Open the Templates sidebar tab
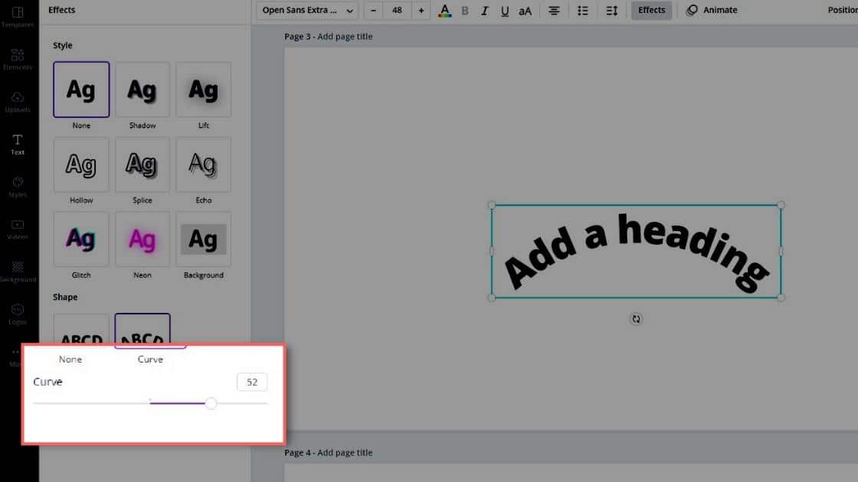 [x=18, y=16]
